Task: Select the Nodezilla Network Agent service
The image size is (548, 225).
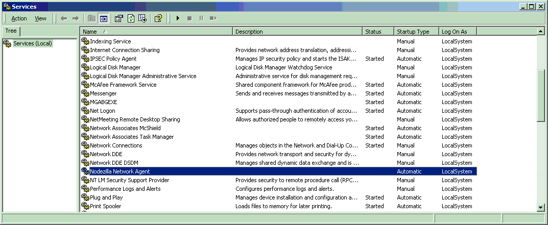Action: pos(120,171)
